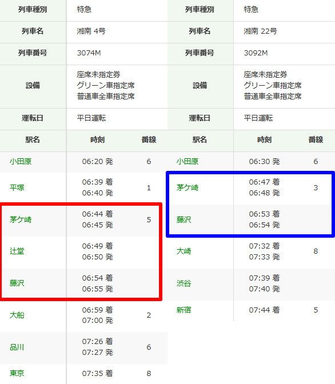Open 大船 station link
335x384 pixels.
point(17,315)
